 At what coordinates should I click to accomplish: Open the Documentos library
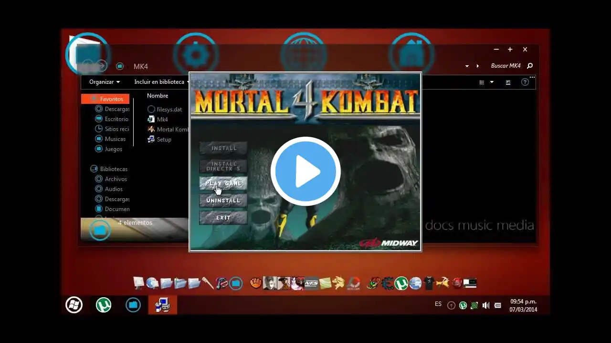click(x=112, y=209)
